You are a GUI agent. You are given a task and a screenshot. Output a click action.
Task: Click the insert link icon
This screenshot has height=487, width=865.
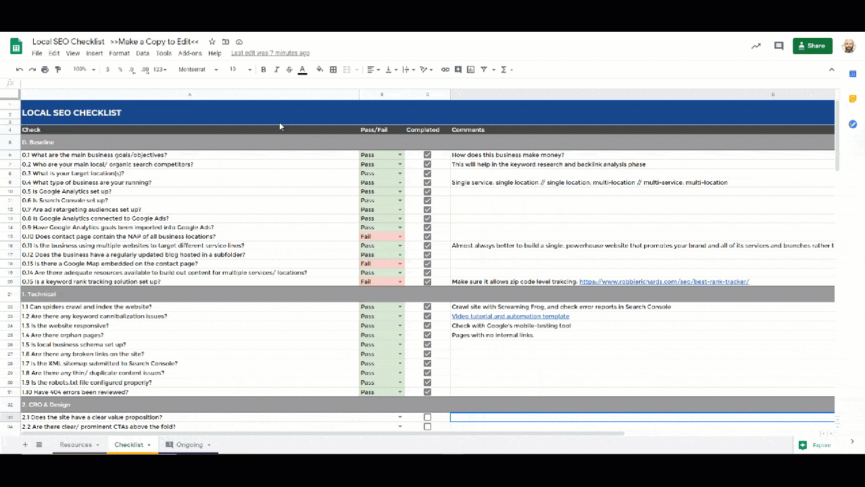point(445,70)
